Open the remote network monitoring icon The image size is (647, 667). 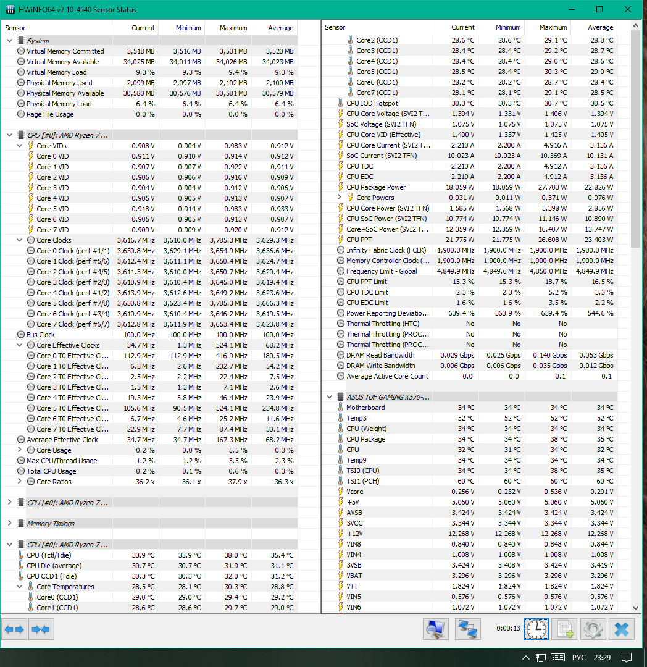(467, 629)
